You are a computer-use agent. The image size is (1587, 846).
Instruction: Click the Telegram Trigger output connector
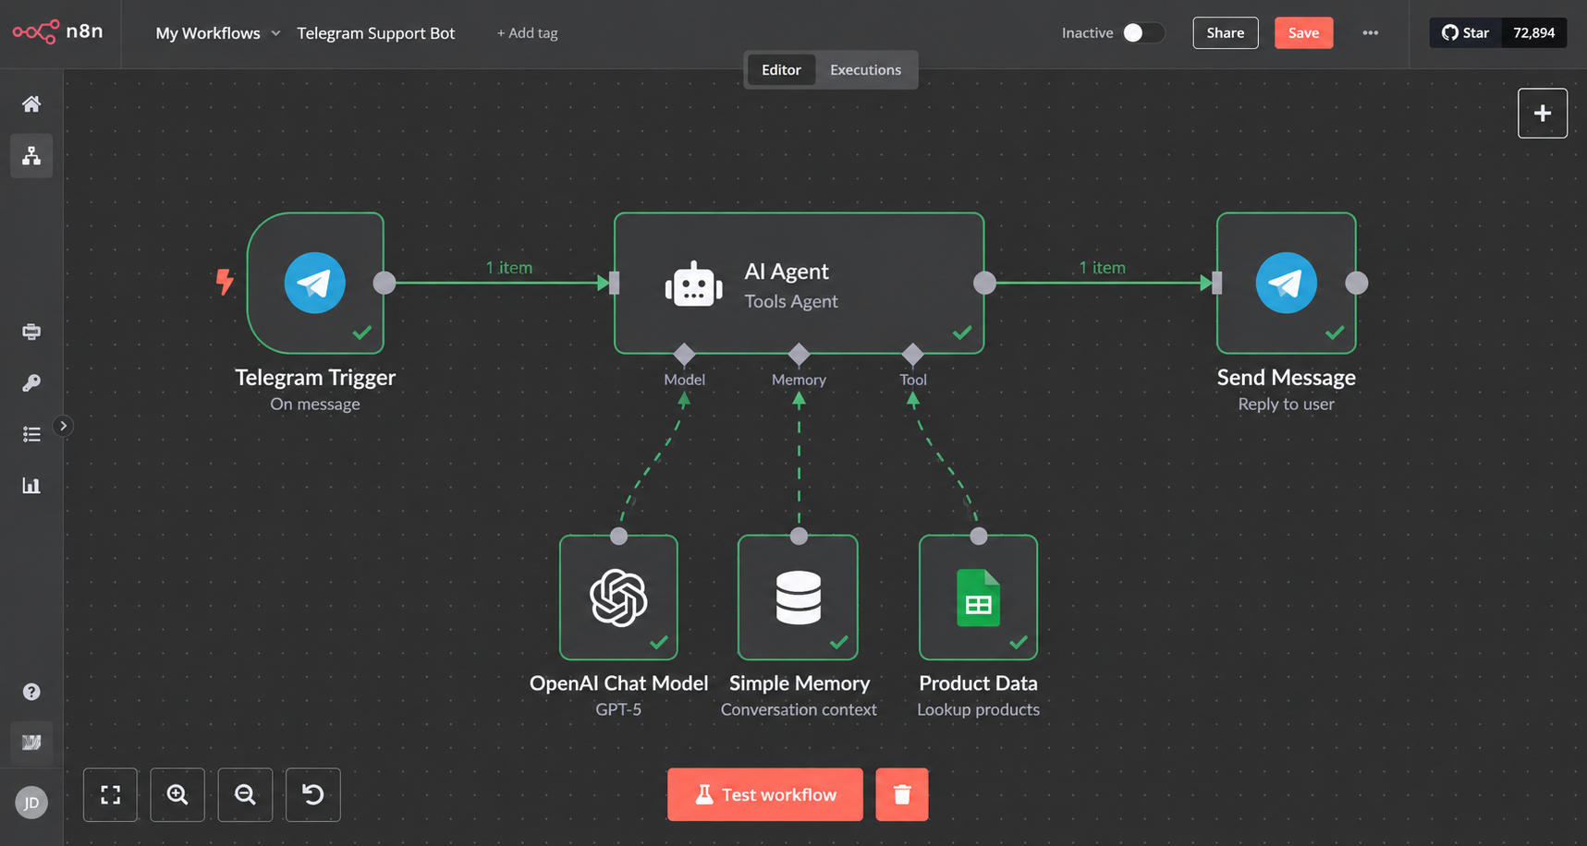point(385,283)
